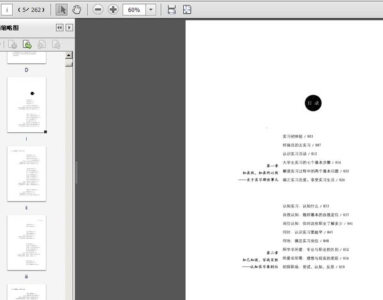Click the third grayed page icon in thumbnails toolbar
Image resolution: width=383 pixels, height=300 pixels.
[x=41, y=45]
